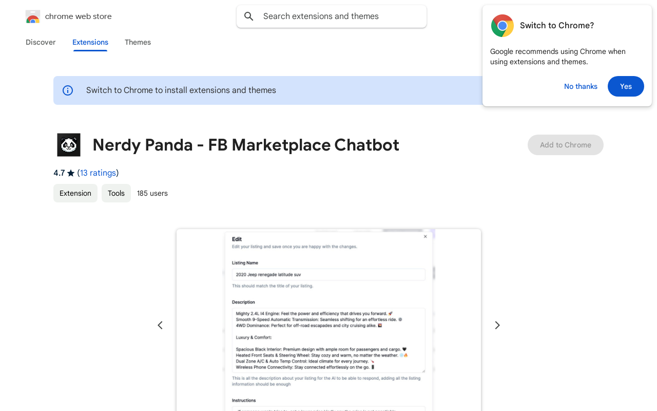Viewport: 657px width, 411px height.
Task: Click the left arrow to view previous screenshot
Action: [x=160, y=325]
